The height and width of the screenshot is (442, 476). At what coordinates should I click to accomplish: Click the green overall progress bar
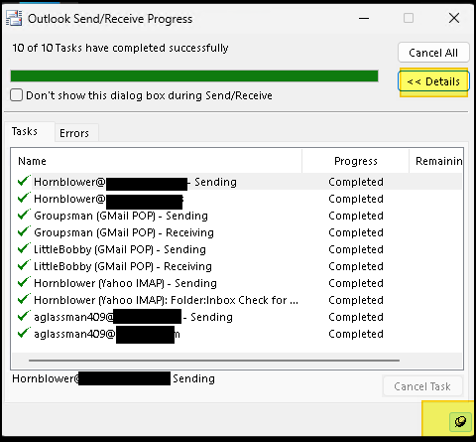click(194, 75)
